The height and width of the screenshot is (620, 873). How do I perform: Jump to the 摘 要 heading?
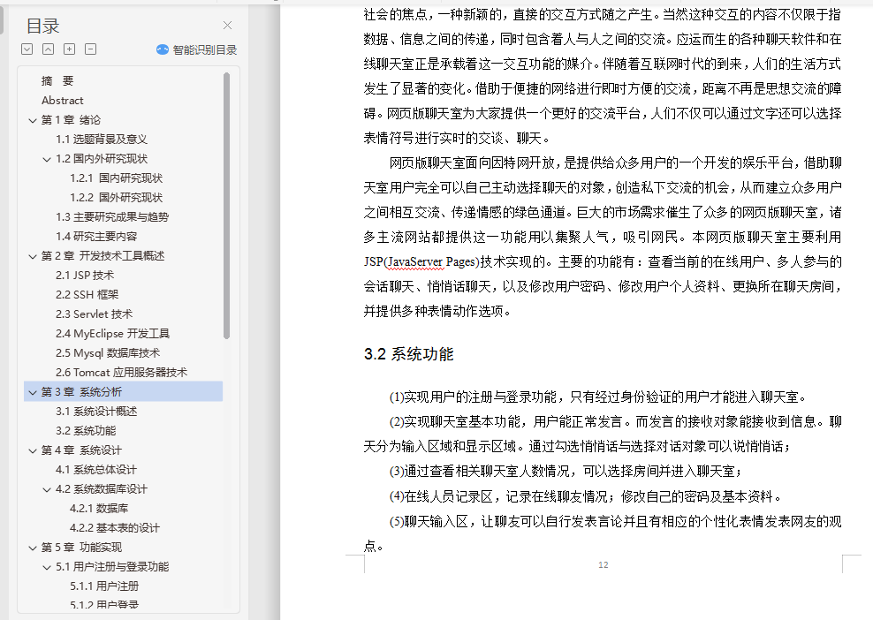pyautogui.click(x=57, y=80)
